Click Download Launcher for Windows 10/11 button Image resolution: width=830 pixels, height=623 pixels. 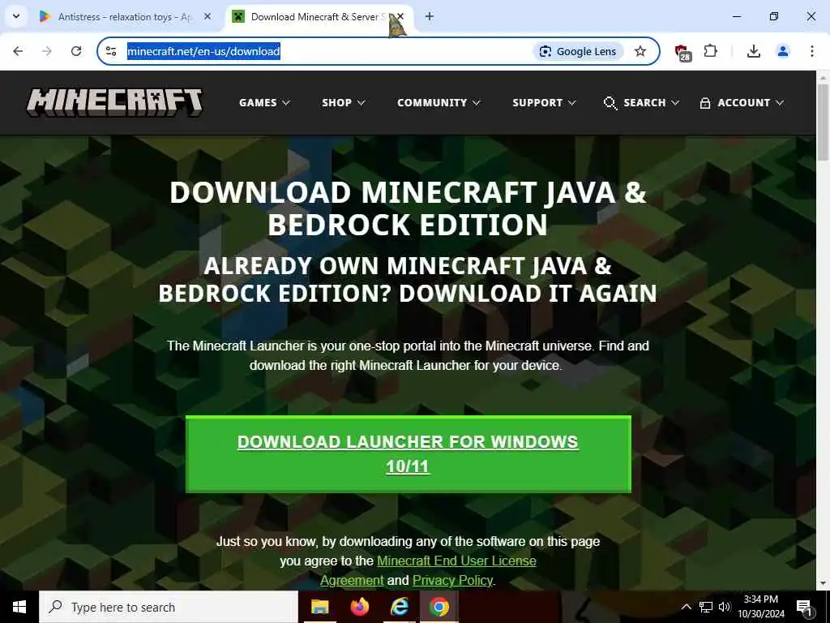coord(409,454)
